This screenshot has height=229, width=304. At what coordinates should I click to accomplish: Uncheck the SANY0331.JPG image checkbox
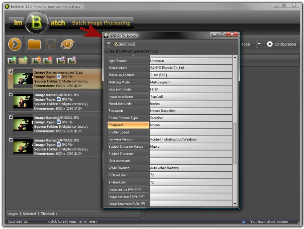pyautogui.click(x=11, y=117)
